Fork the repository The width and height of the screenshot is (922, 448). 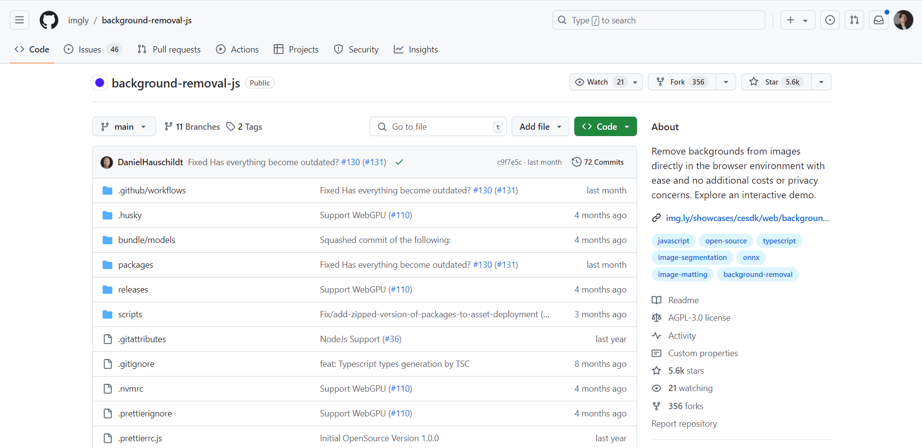pos(681,82)
